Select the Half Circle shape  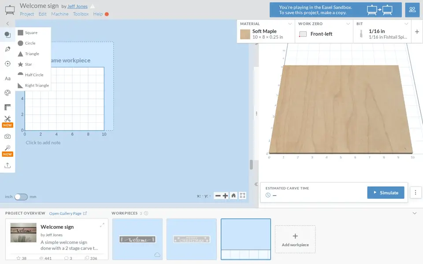(x=30, y=75)
